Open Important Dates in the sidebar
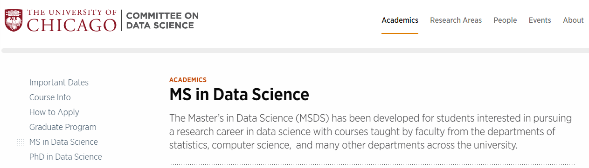589x168 pixels. [59, 83]
